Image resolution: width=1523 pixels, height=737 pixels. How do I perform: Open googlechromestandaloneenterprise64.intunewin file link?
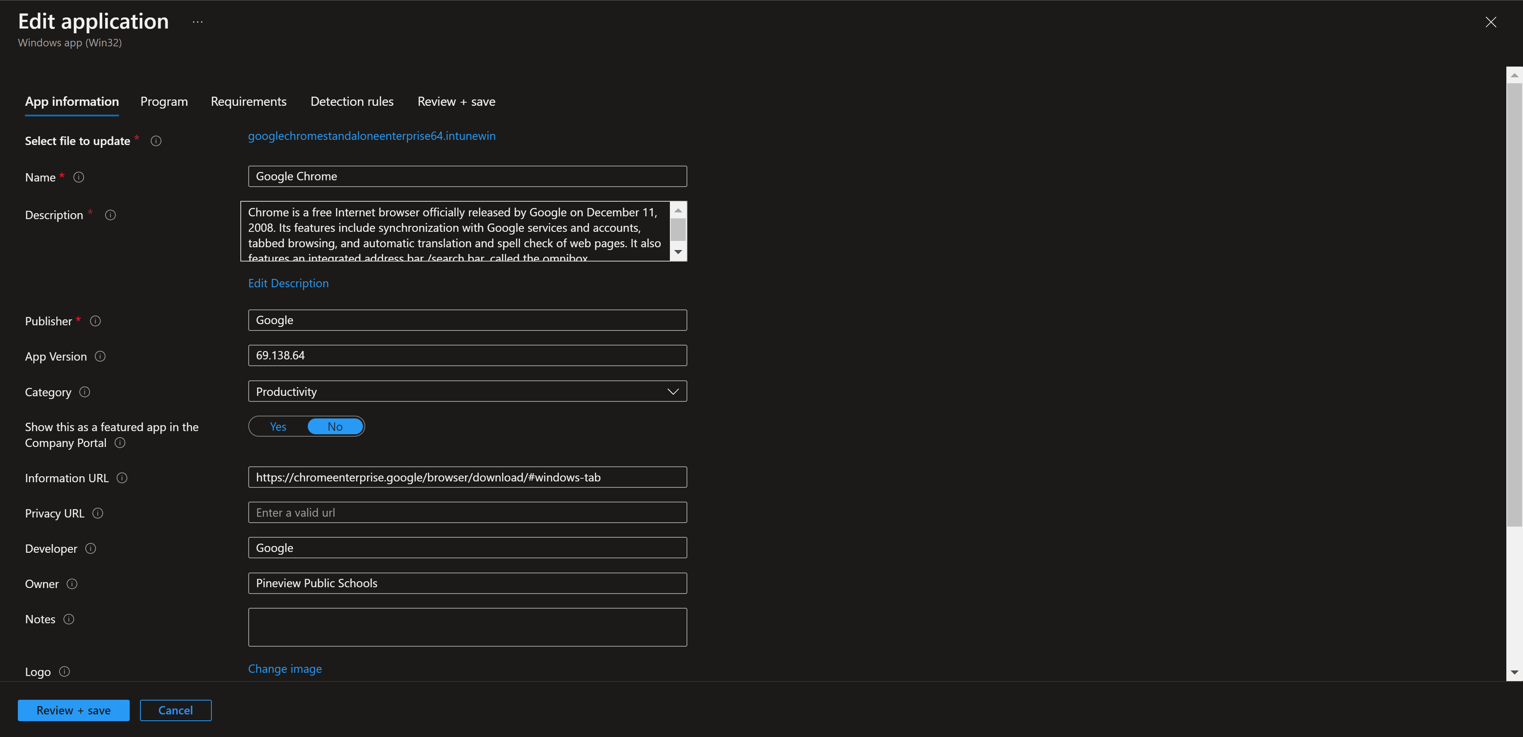371,136
